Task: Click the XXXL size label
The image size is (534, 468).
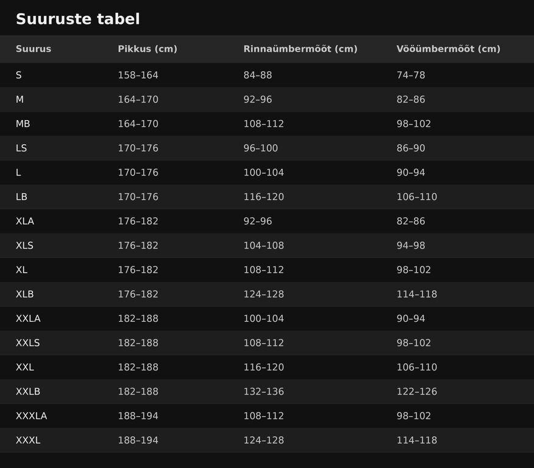Action: click(x=28, y=440)
